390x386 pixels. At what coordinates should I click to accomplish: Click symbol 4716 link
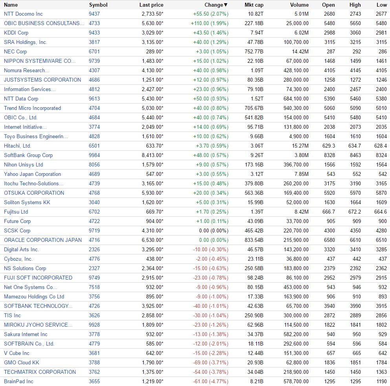94,240
